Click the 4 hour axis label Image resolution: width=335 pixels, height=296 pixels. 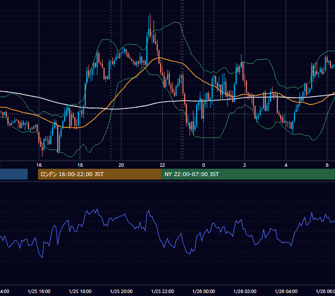click(286, 165)
